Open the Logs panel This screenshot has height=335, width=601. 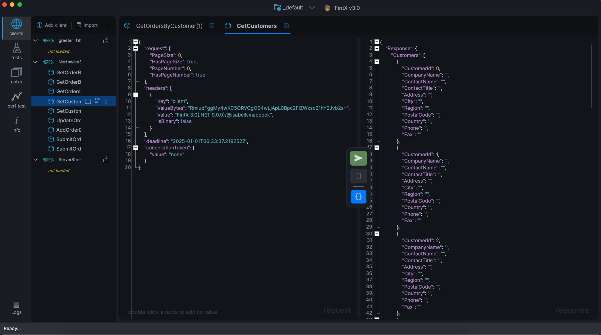click(x=16, y=308)
